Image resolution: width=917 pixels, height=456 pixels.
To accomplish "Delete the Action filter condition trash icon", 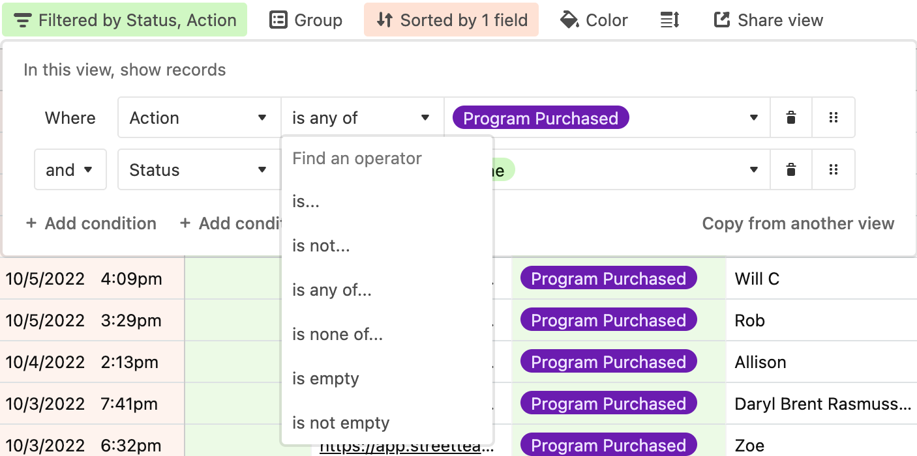I will coord(790,118).
